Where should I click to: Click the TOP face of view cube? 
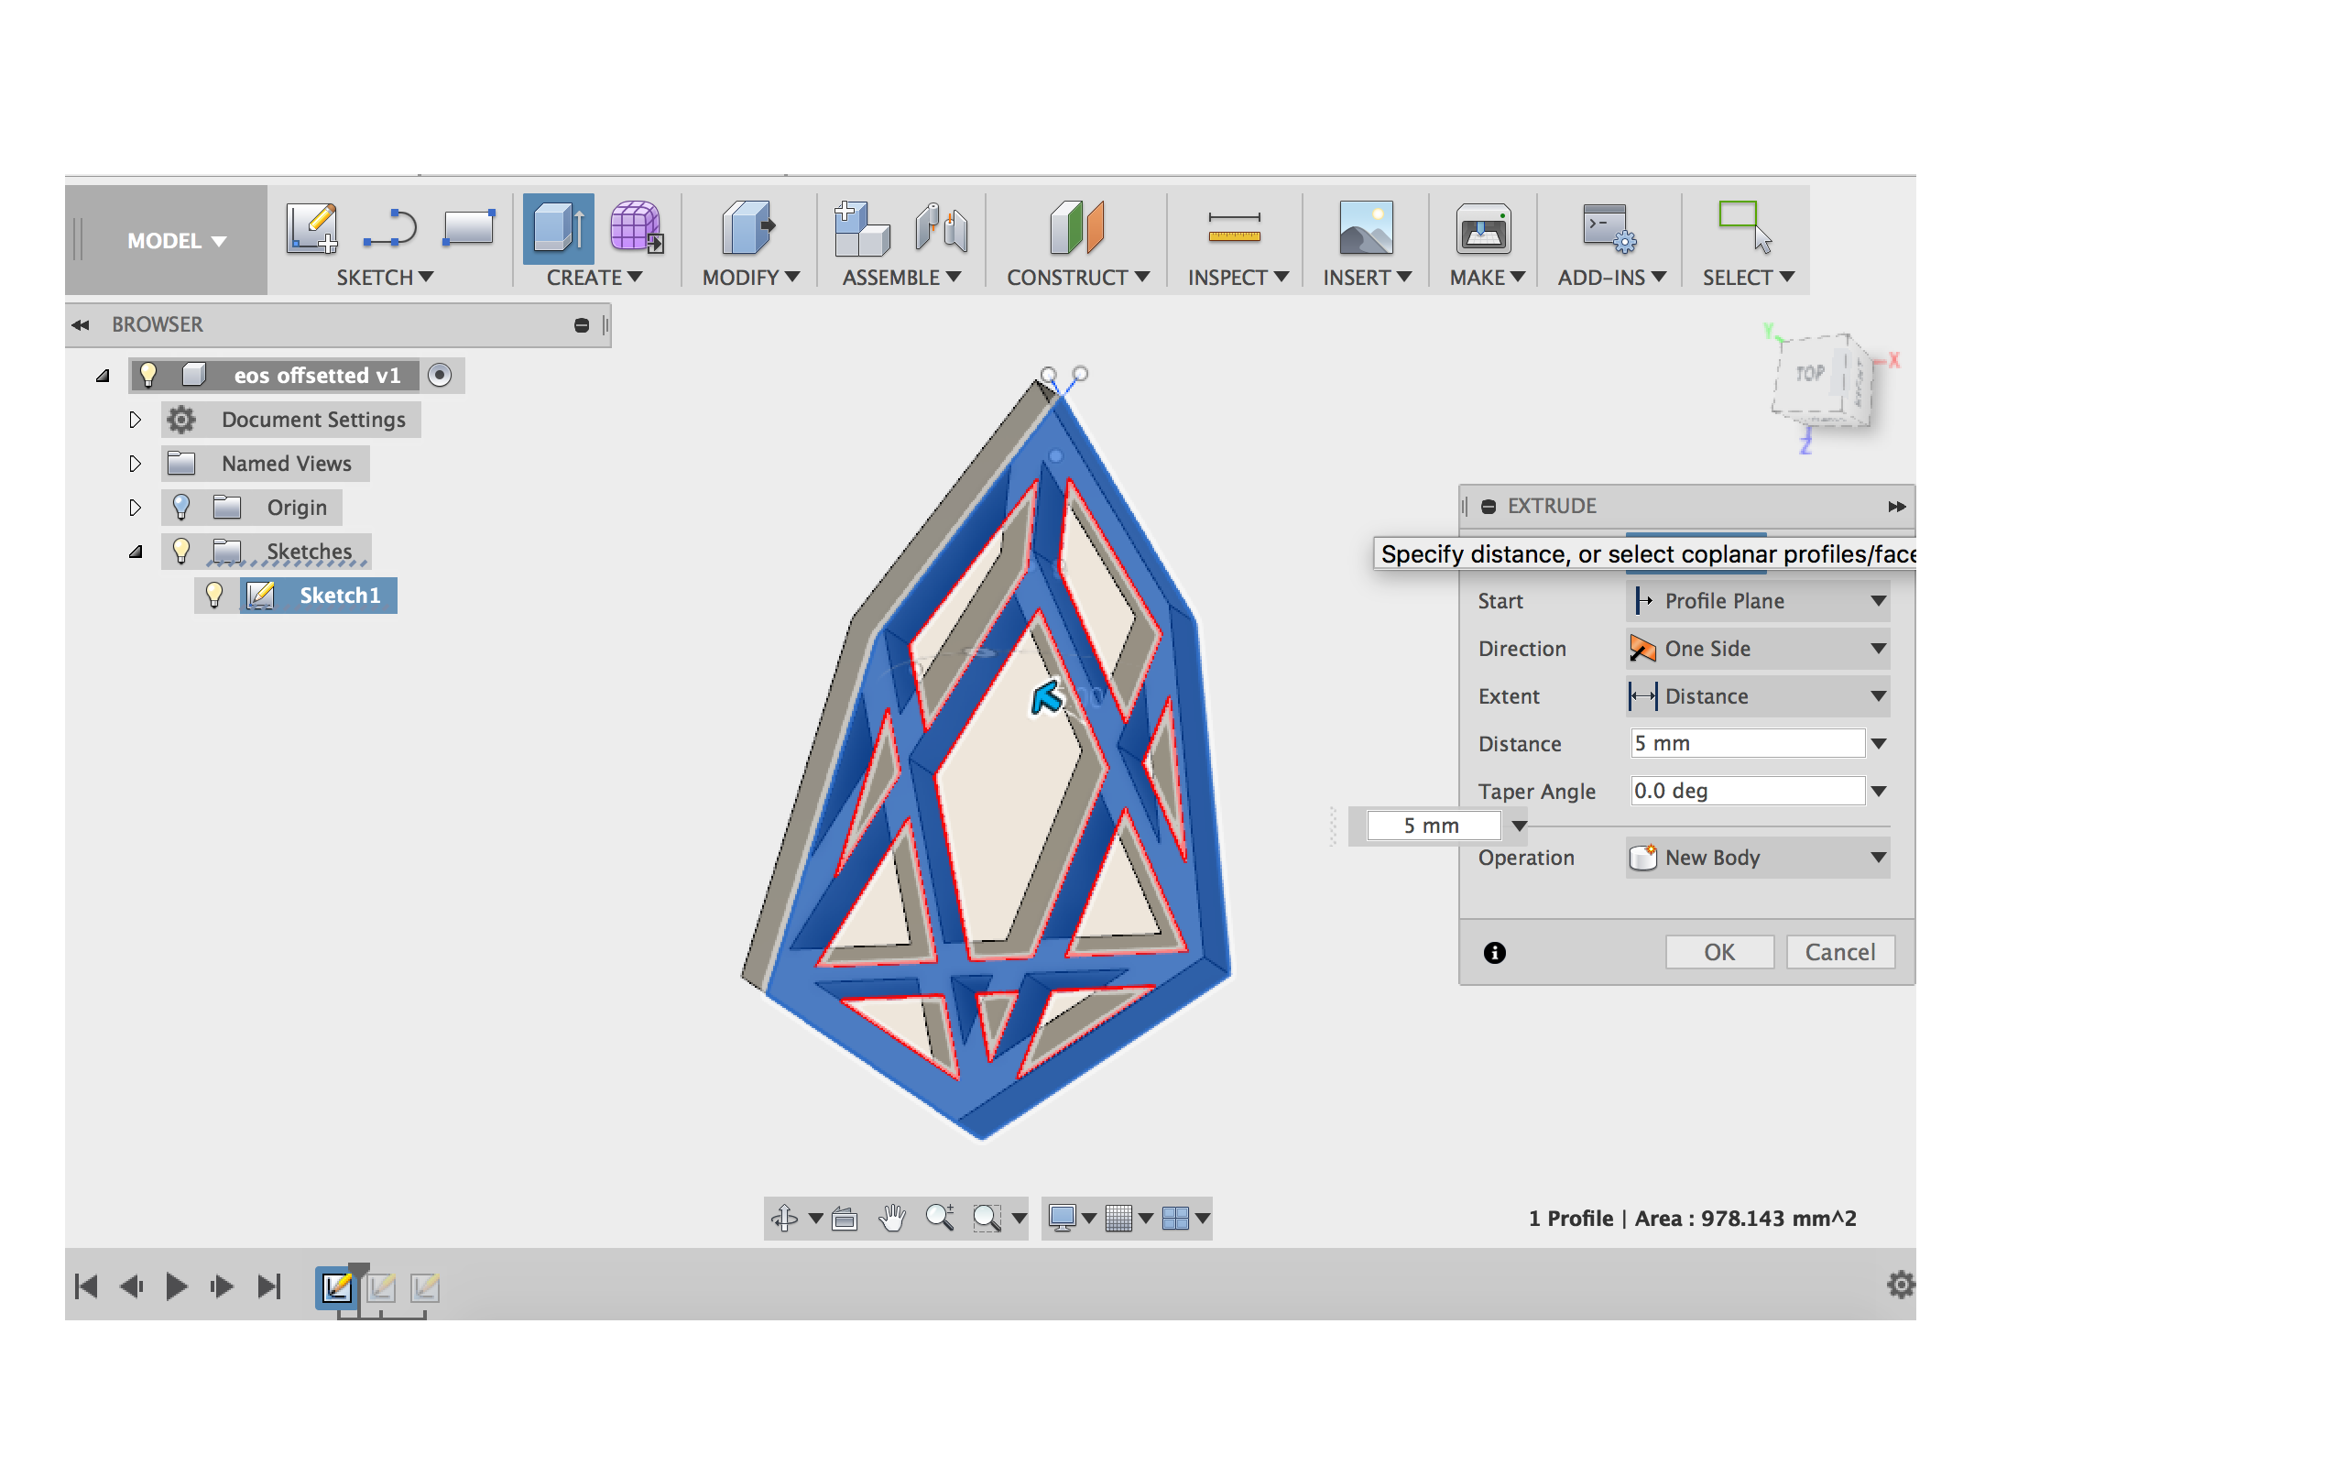[x=1810, y=372]
